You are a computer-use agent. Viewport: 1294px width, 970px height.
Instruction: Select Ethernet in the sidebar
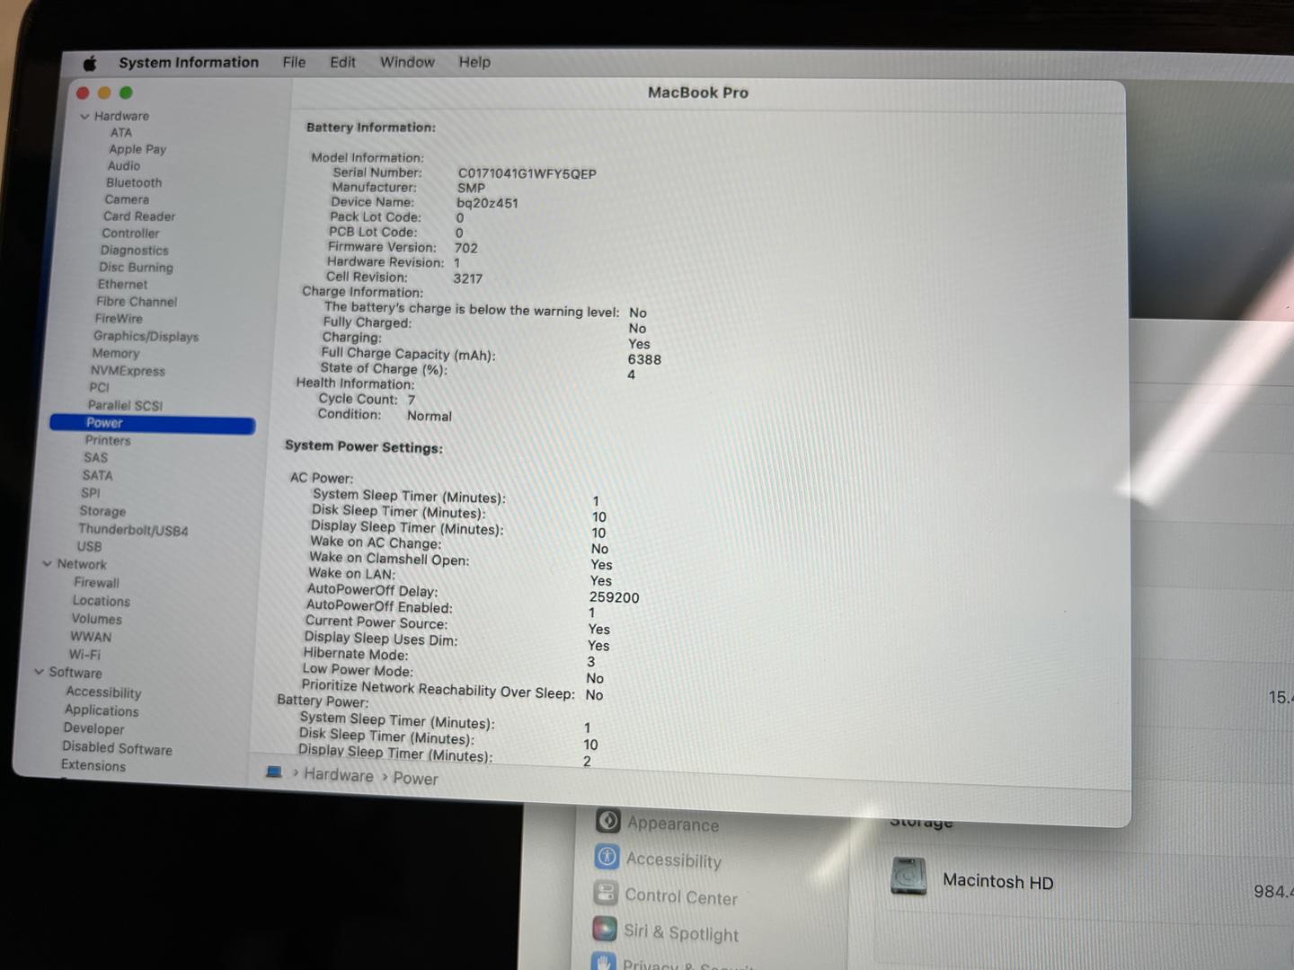click(x=122, y=285)
